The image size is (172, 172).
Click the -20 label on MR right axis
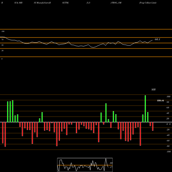pos(168,130)
